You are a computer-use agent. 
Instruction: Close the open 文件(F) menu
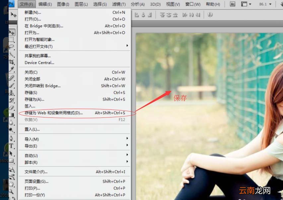(x=26, y=4)
